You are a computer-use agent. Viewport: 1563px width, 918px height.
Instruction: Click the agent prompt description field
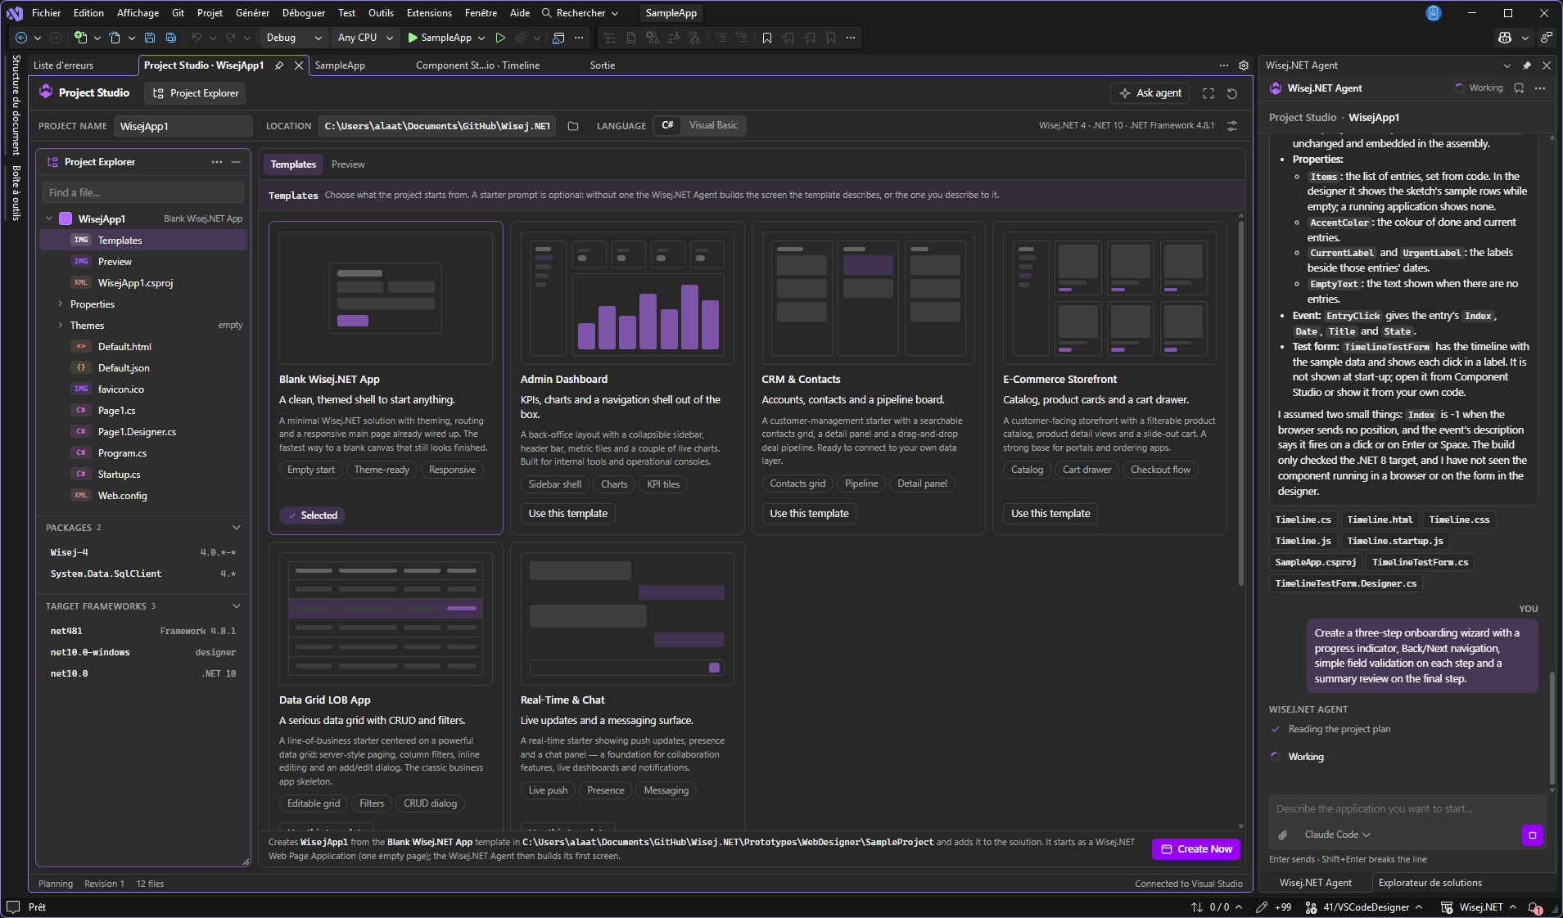[1407, 808]
